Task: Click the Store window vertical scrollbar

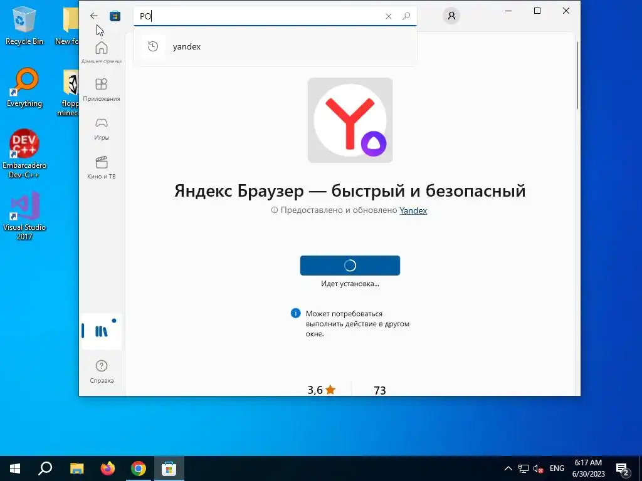Action: [x=577, y=76]
